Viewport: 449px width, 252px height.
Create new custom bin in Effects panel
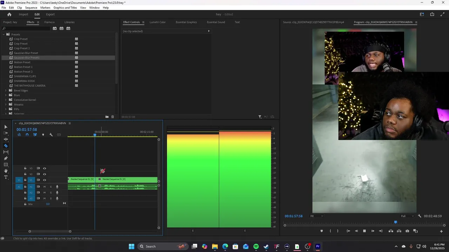click(107, 117)
